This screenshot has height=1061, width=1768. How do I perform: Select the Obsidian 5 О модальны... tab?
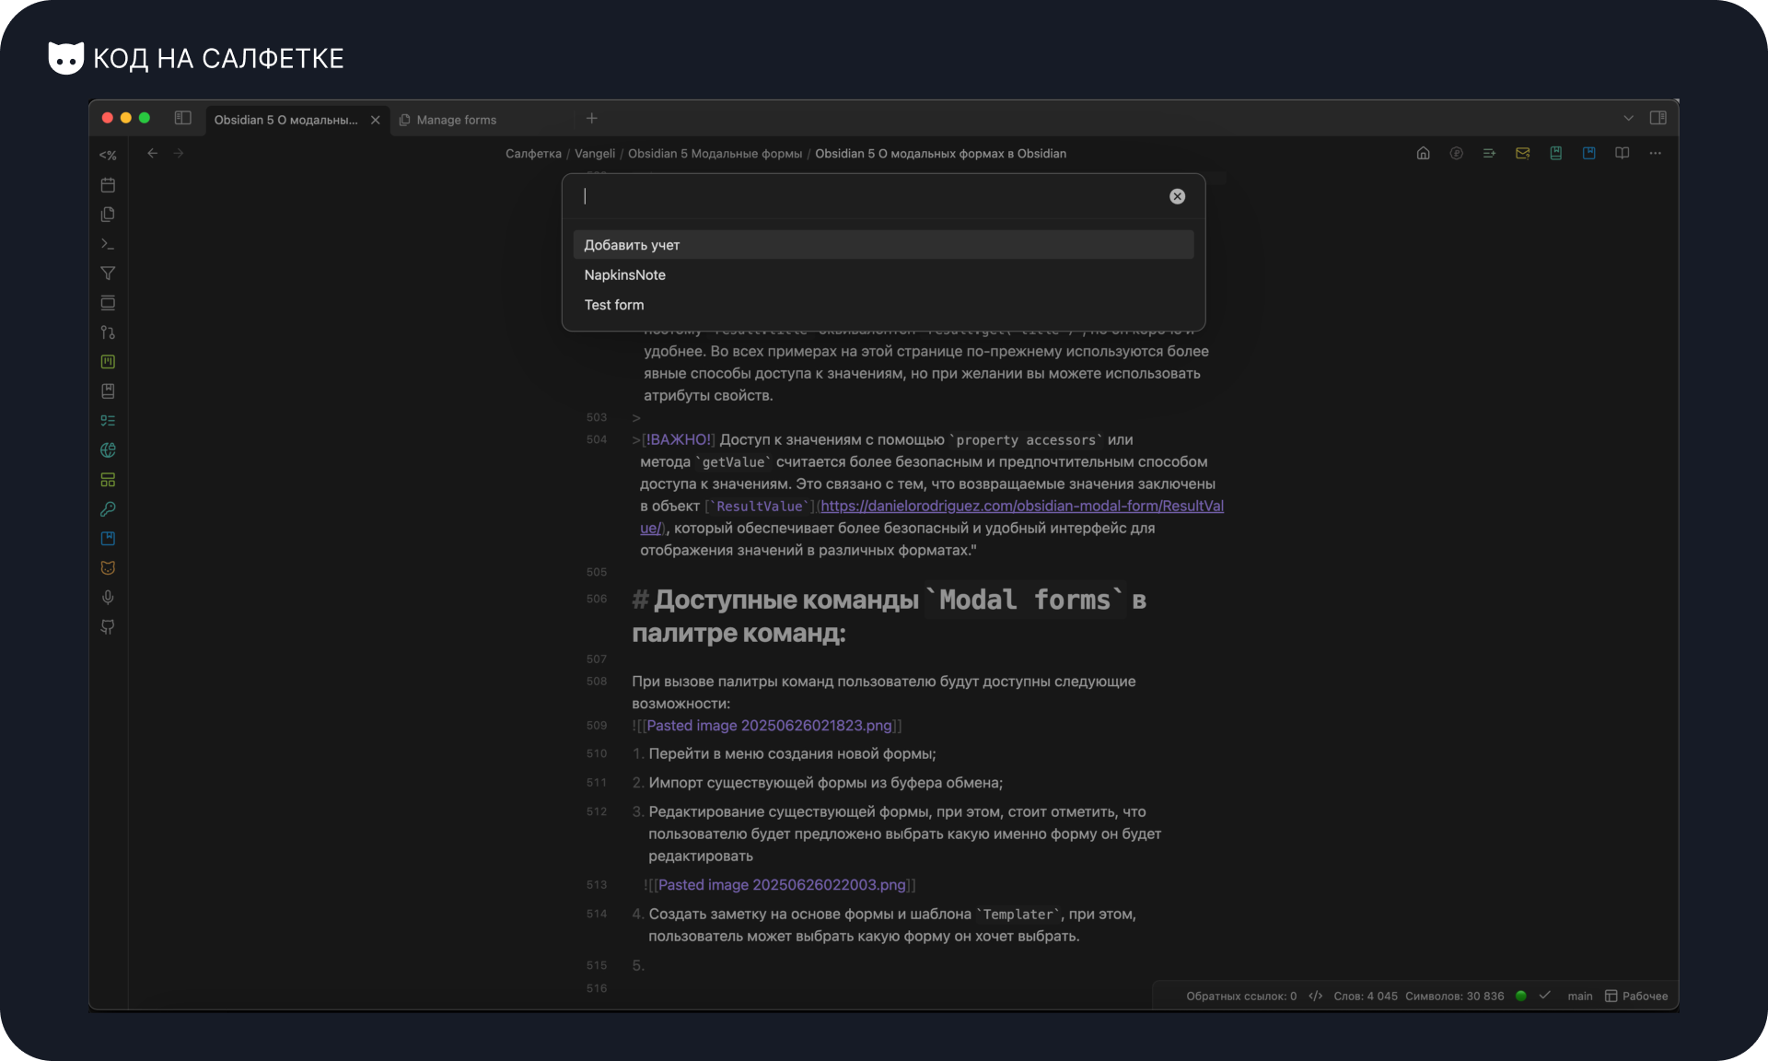tap(285, 120)
